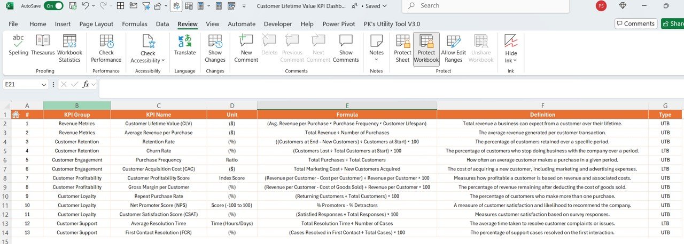
Task: Turn off the AutoSave toggle
Action: (x=53, y=6)
